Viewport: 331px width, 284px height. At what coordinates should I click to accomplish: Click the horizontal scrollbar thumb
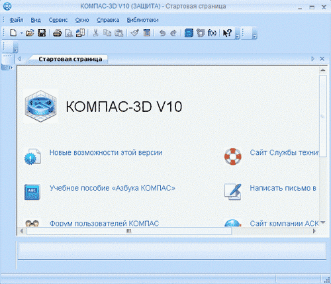(129, 231)
